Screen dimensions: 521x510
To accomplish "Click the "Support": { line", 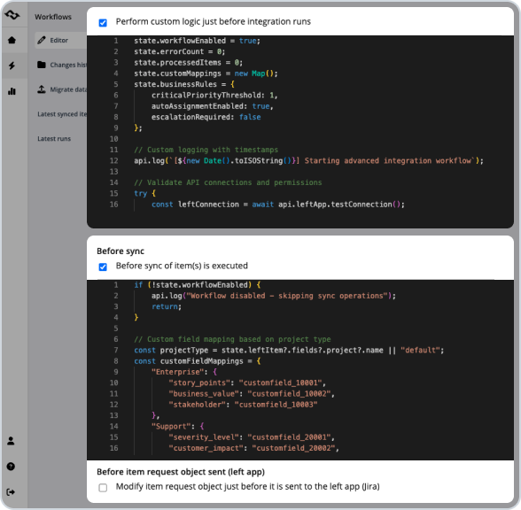I will [x=178, y=426].
